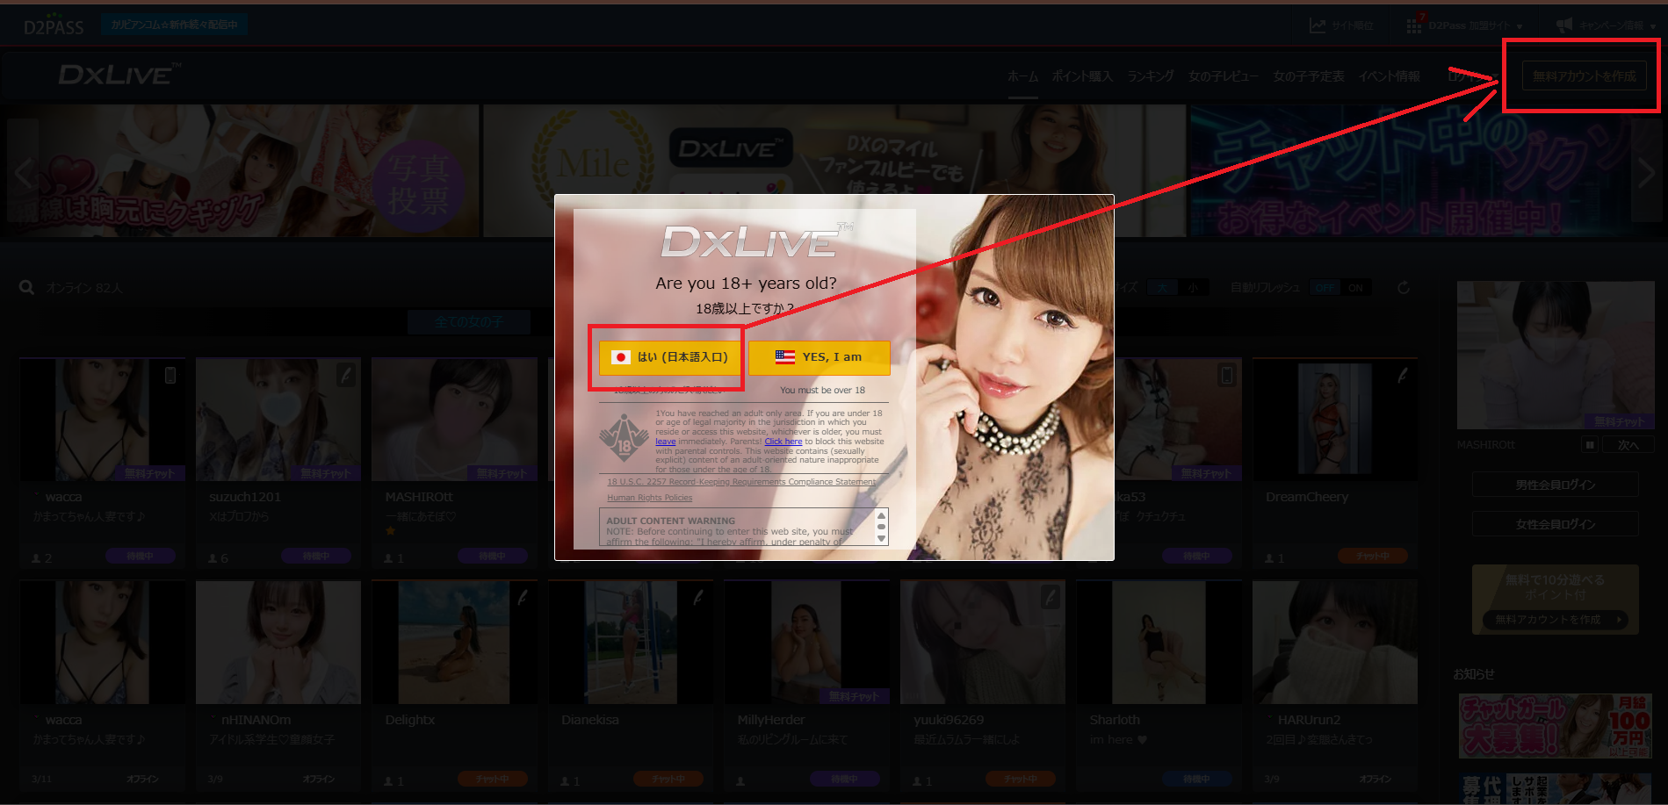
Task: Set auto refresh to OFF
Action: pos(1325,288)
